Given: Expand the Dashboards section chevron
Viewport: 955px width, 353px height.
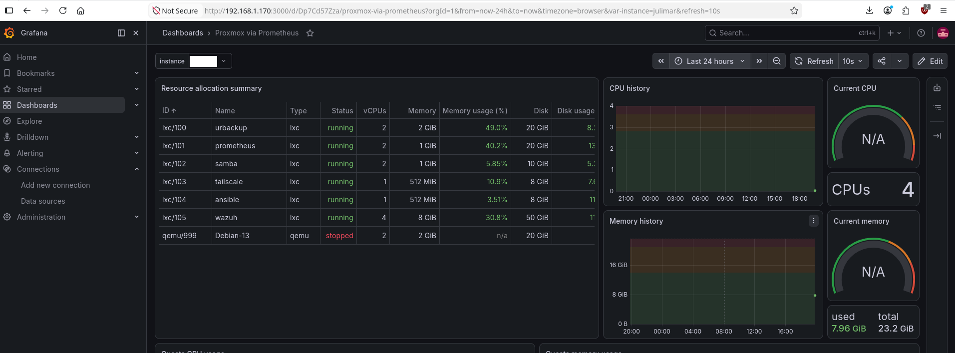Looking at the screenshot, I should 136,105.
